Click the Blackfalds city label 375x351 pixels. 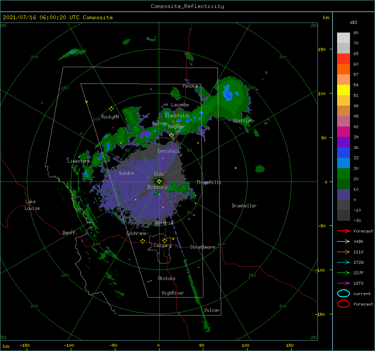[x=177, y=116]
